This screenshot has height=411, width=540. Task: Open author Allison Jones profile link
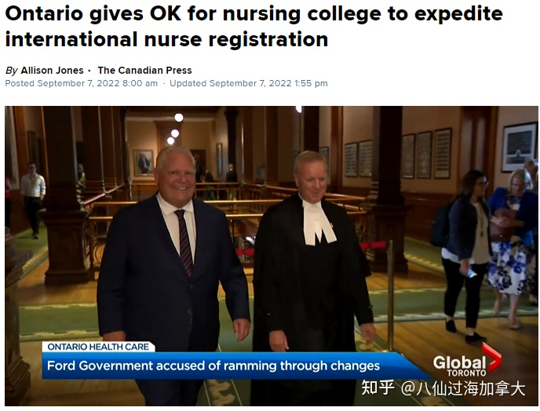(x=52, y=71)
